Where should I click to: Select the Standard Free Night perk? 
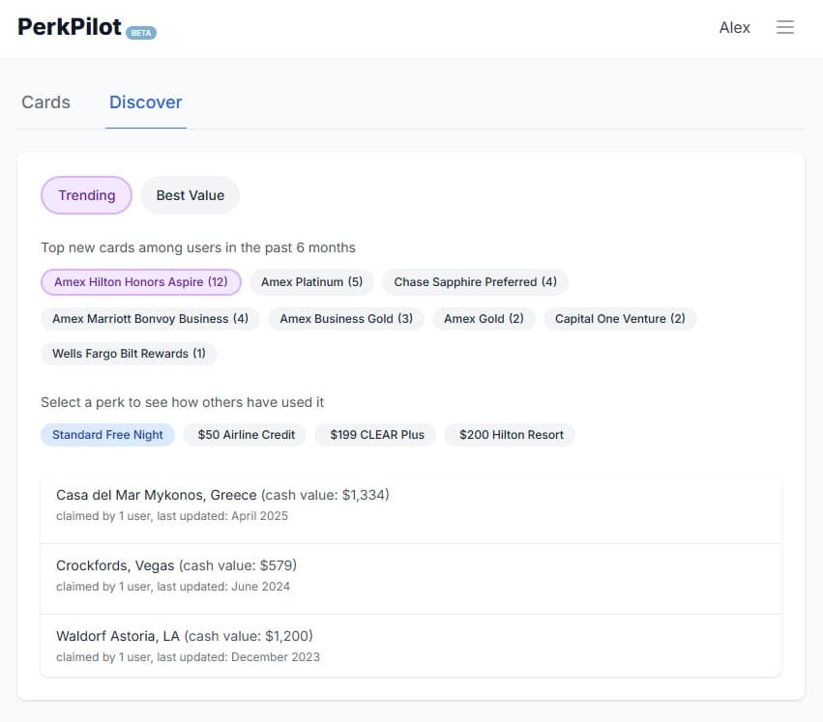107,435
